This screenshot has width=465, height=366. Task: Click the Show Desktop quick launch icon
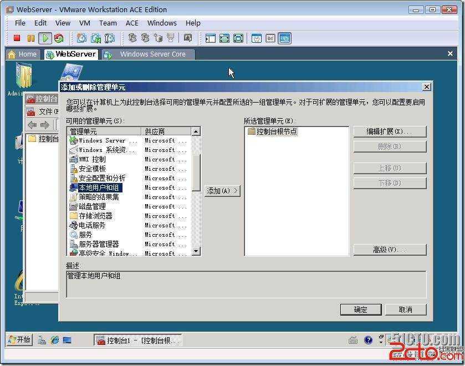pyautogui.click(x=67, y=340)
